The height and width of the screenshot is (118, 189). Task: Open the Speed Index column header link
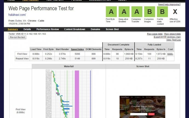pyautogui.click(x=78, y=49)
